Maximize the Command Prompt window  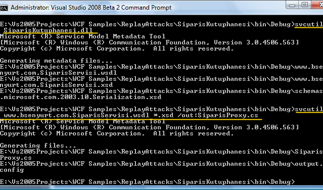coord(305,5)
